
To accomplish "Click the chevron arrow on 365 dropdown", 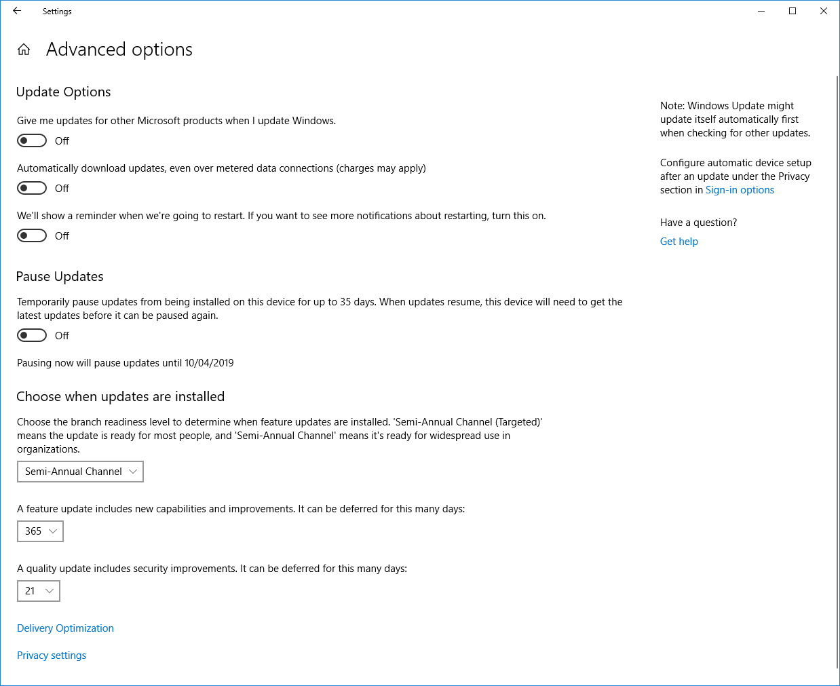I will pos(53,531).
